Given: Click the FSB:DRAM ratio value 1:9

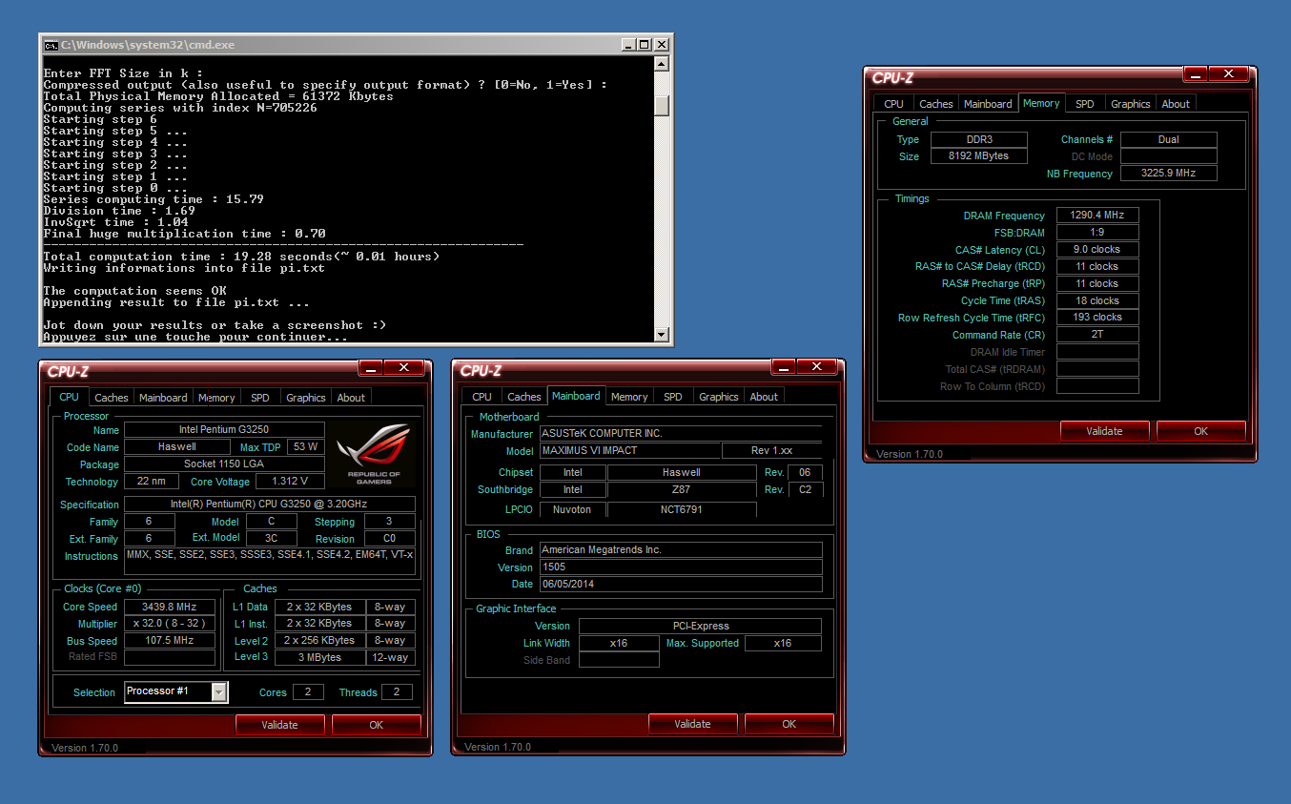Looking at the screenshot, I should (x=1097, y=233).
